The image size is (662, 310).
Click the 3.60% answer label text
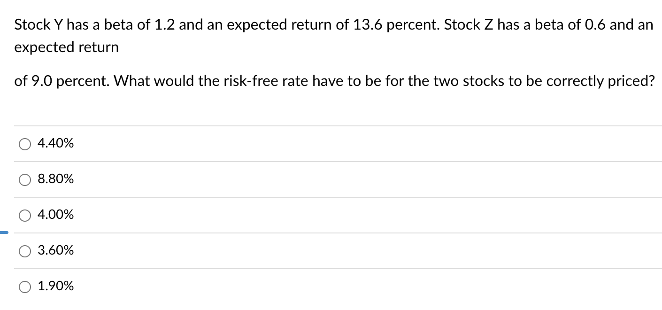55,250
